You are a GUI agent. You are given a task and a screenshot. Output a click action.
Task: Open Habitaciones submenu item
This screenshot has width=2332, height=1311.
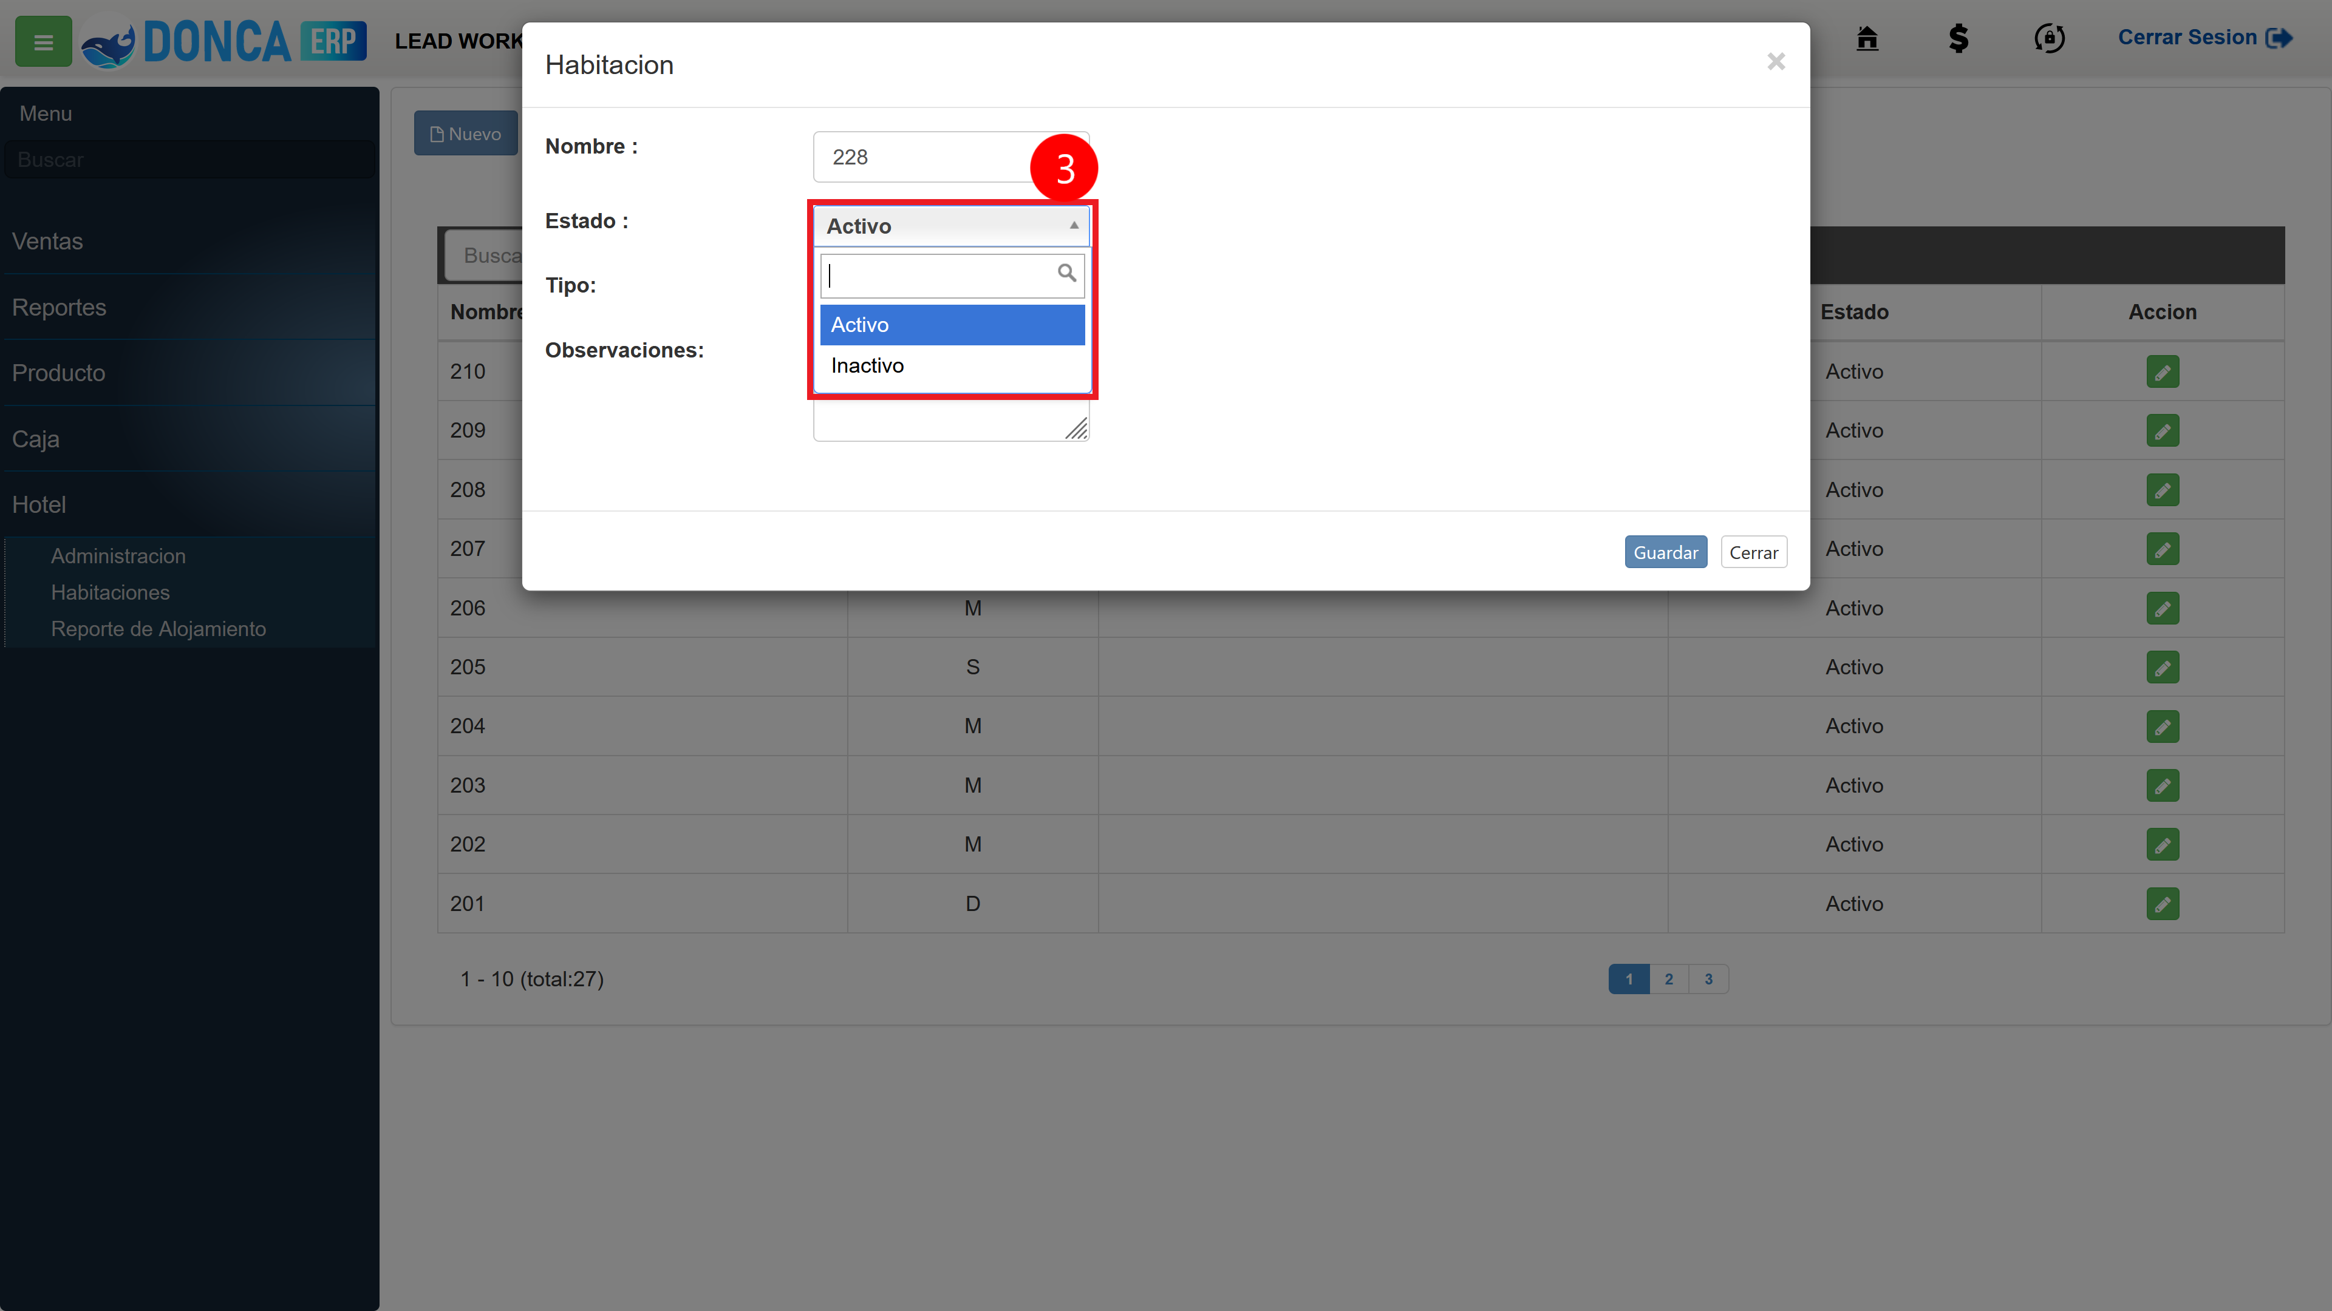pyautogui.click(x=111, y=592)
